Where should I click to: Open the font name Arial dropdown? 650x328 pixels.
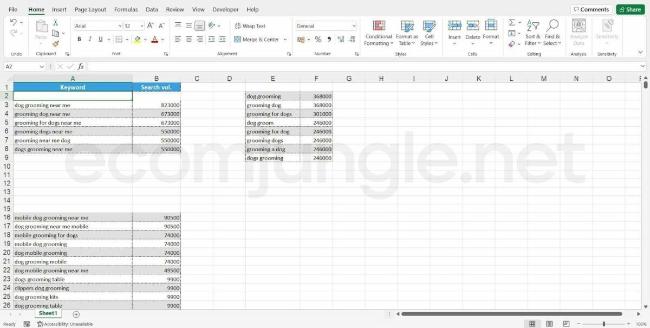click(120, 26)
